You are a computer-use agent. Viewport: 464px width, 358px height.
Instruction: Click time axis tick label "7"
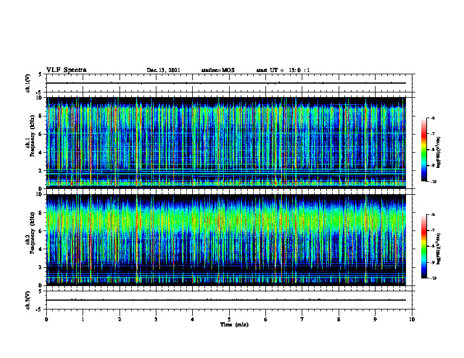pos(302,319)
